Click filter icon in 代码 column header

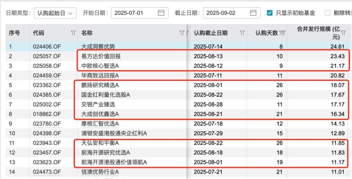tap(73, 33)
